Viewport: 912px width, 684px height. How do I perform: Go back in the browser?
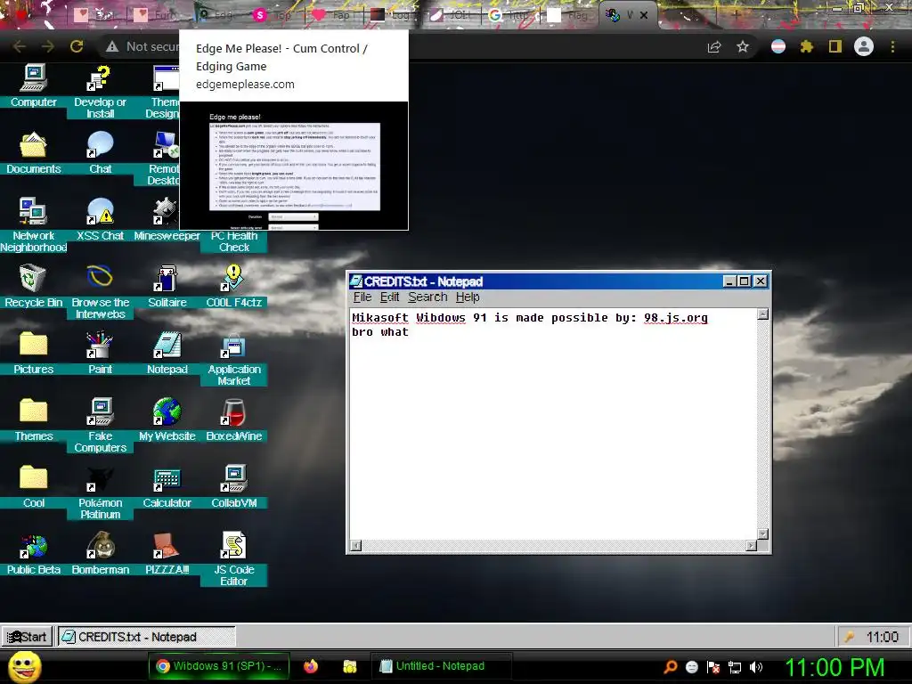coord(20,46)
